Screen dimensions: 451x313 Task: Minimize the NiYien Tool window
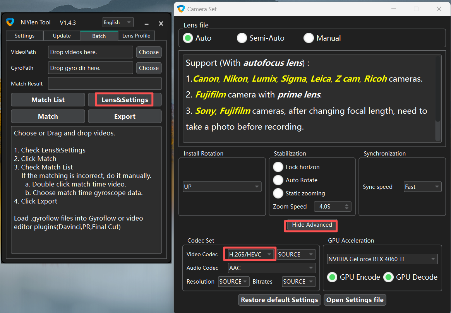pyautogui.click(x=147, y=24)
